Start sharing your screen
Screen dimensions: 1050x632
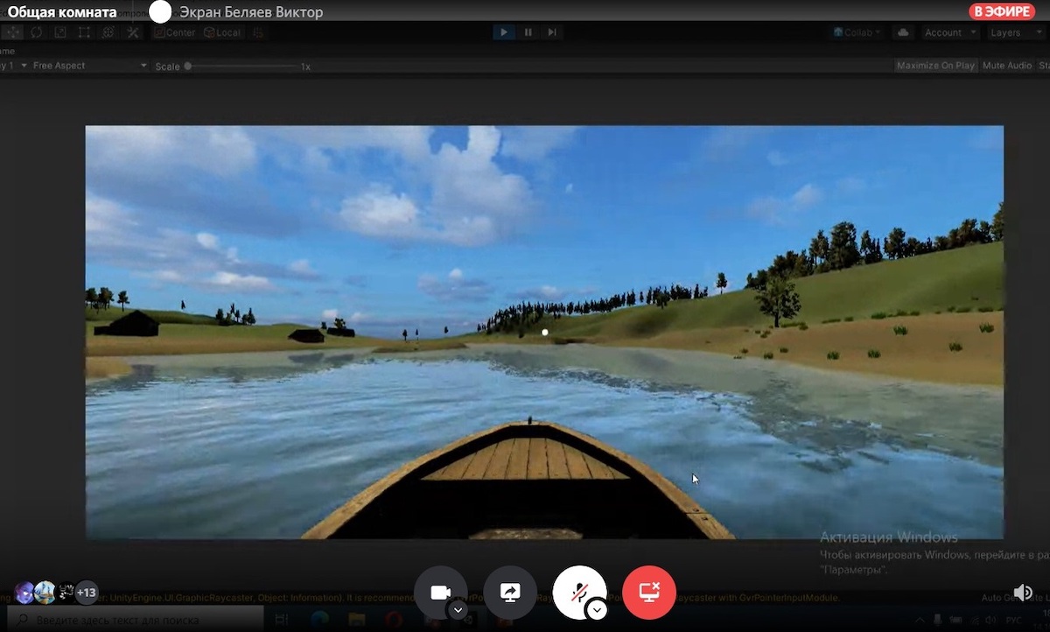coord(510,593)
